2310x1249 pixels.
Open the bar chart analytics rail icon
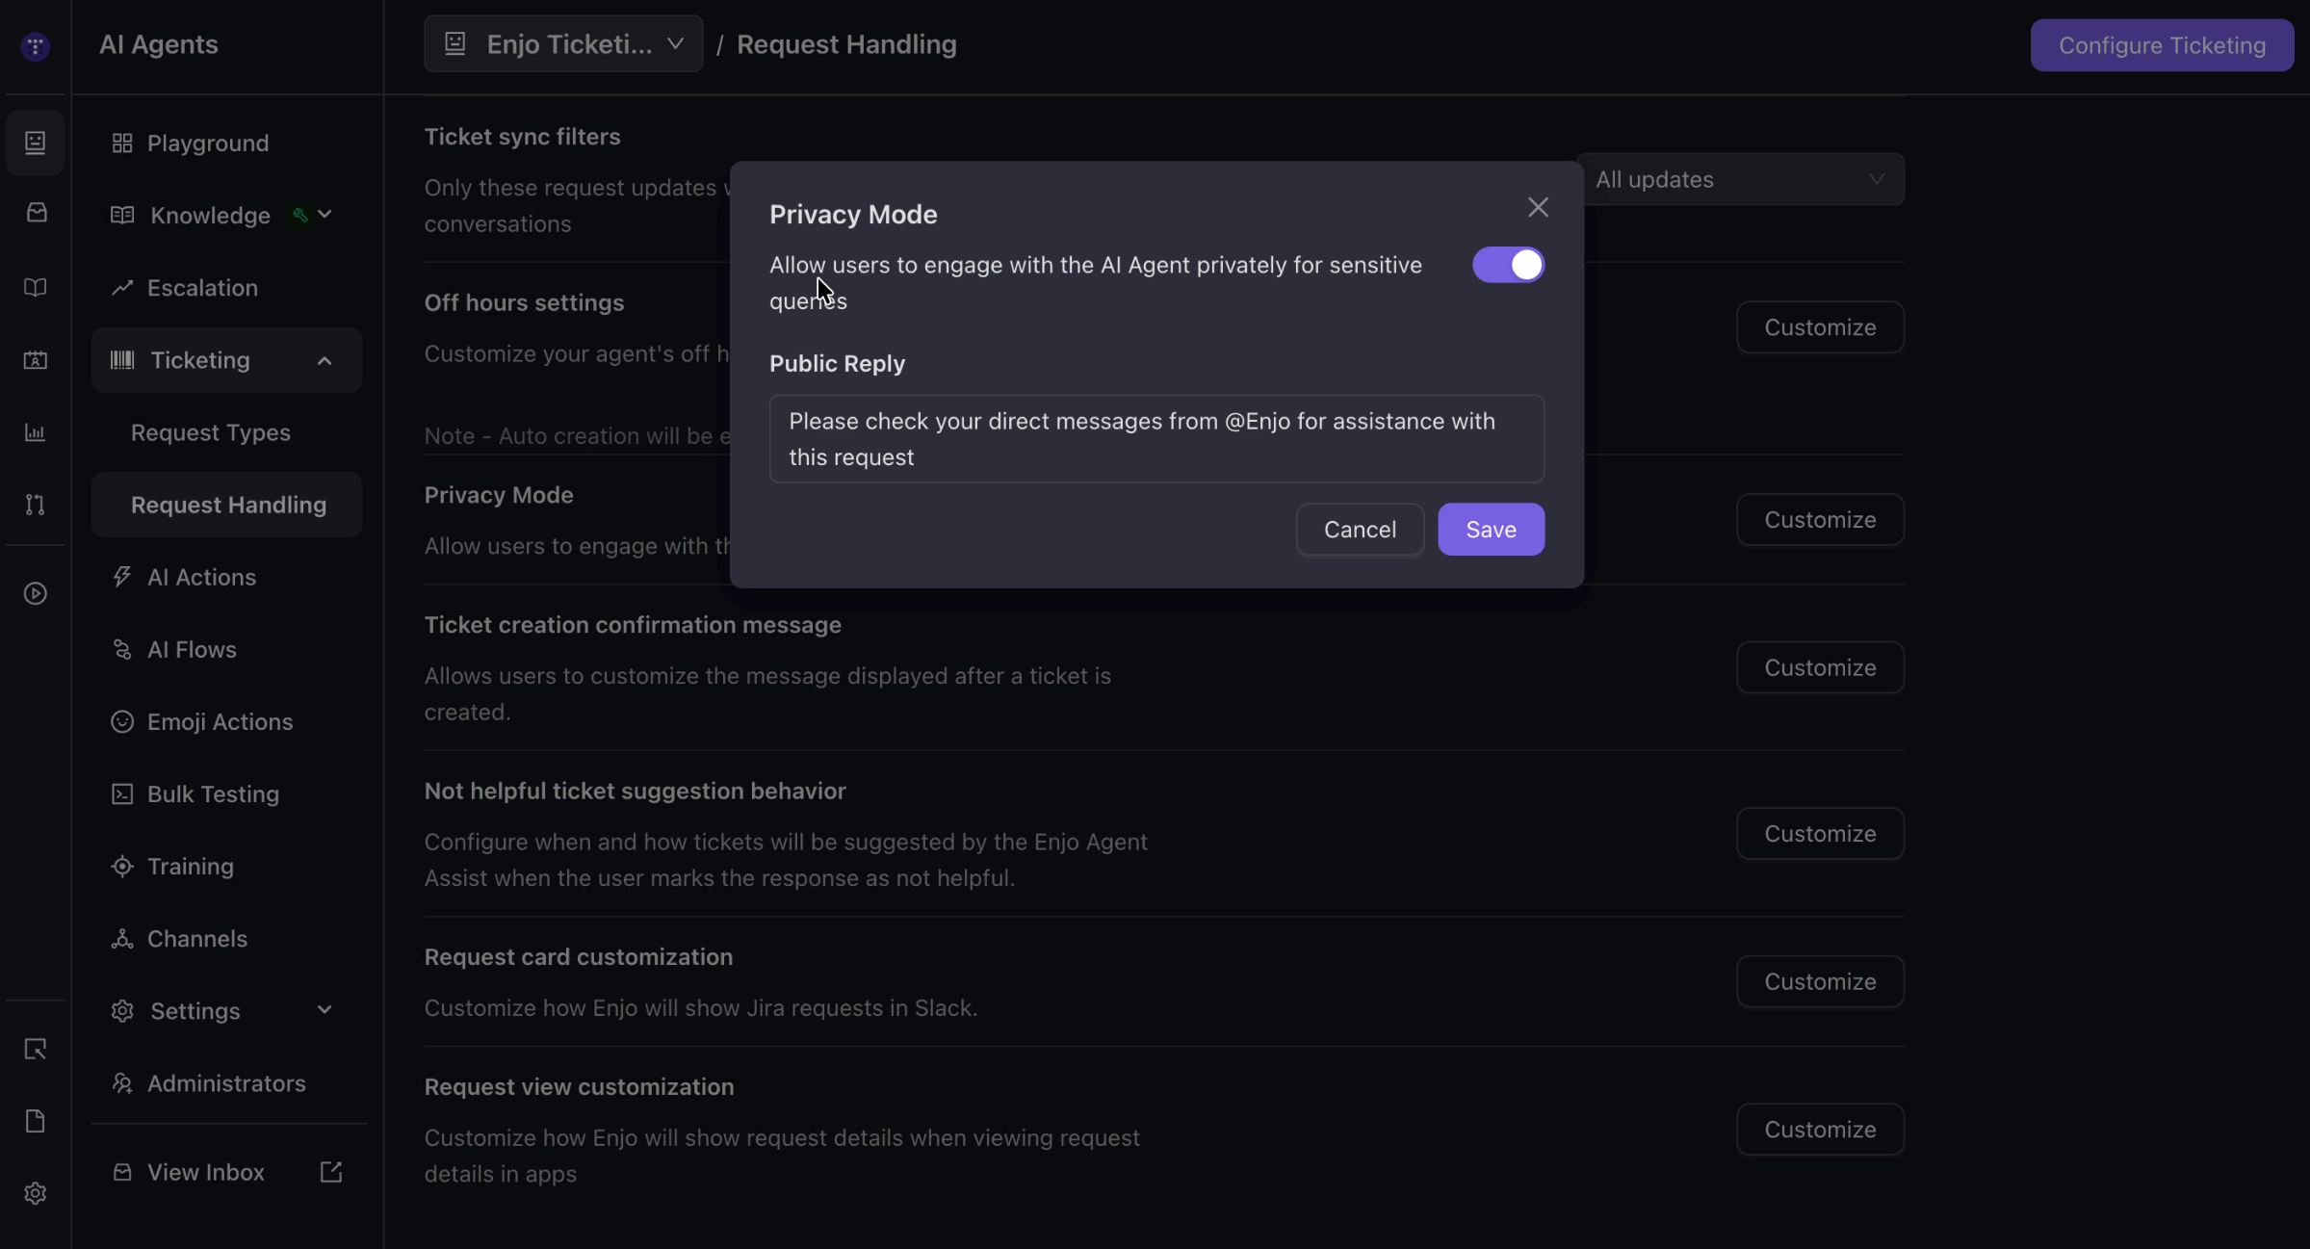pyautogui.click(x=36, y=432)
